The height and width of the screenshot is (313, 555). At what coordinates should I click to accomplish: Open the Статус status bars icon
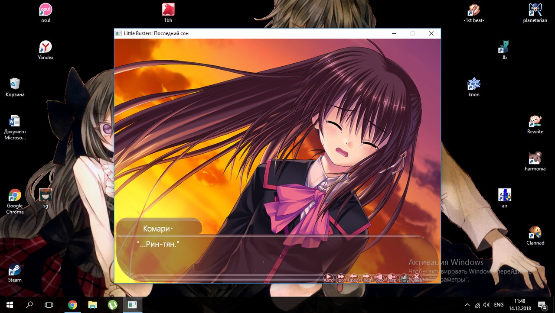(404, 278)
